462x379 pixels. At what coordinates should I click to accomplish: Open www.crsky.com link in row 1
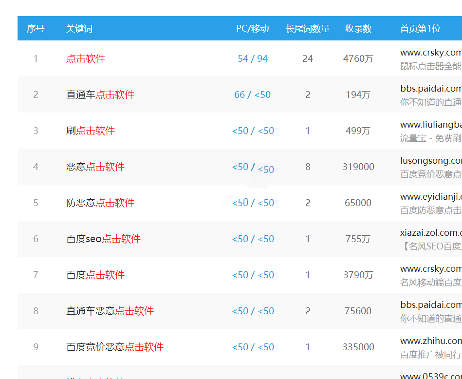click(x=431, y=53)
